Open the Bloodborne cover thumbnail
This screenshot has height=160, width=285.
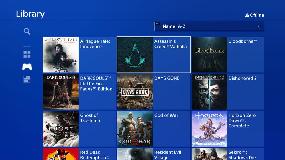coord(209,55)
